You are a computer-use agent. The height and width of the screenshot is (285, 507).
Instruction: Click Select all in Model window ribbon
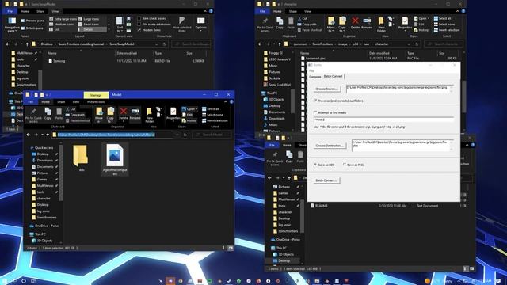click(x=211, y=109)
